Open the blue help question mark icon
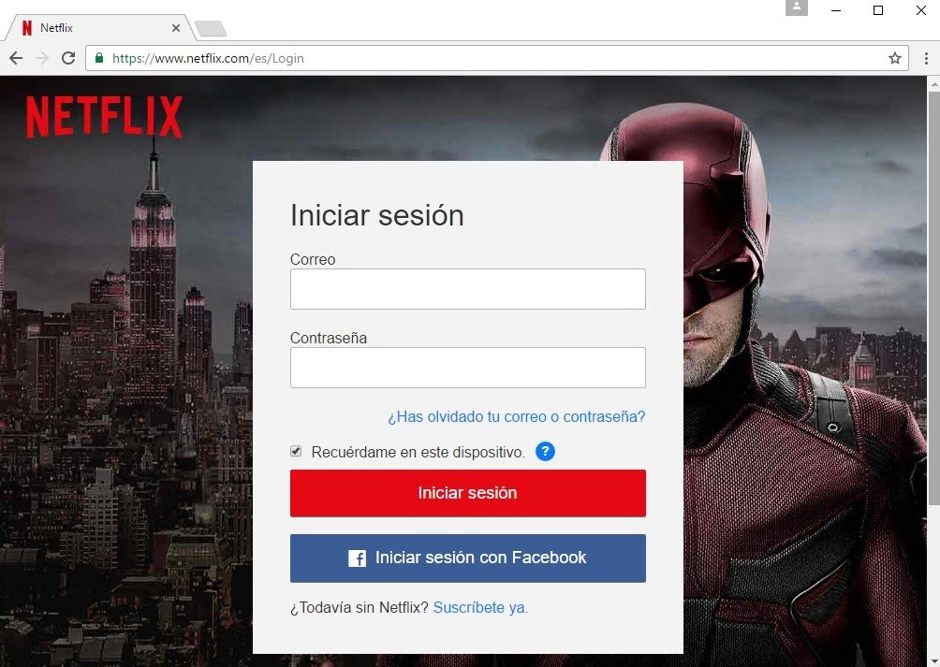This screenshot has height=667, width=940. click(545, 452)
